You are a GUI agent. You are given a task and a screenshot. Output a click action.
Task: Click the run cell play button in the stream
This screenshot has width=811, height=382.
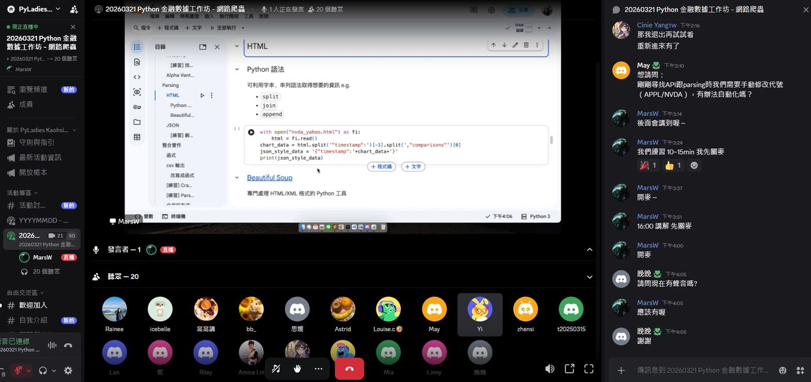pos(251,132)
